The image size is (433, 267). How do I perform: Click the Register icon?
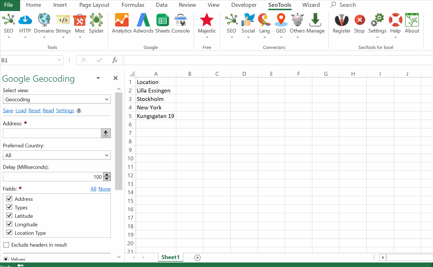click(x=341, y=20)
